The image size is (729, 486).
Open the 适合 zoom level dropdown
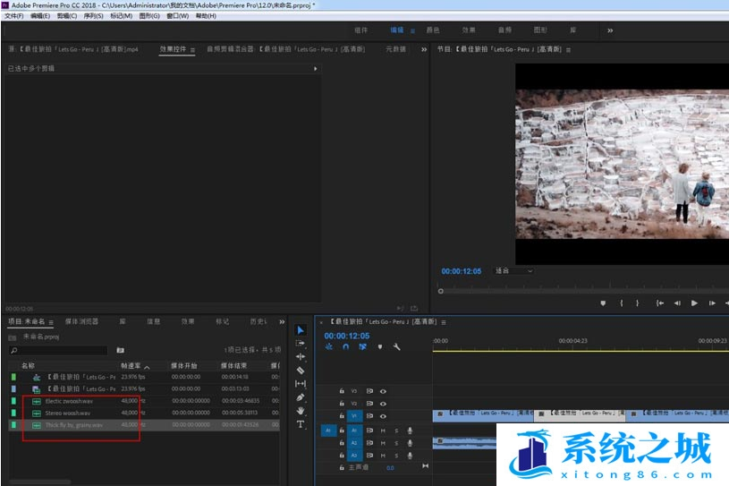[x=513, y=270]
